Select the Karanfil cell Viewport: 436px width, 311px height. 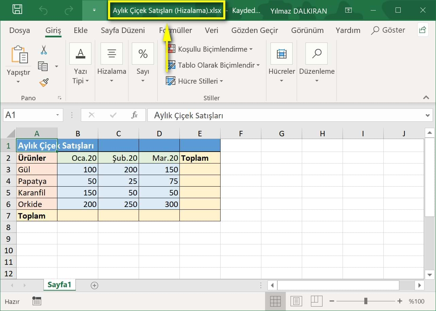point(37,193)
